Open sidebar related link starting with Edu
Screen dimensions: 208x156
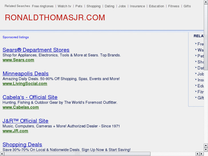[201, 86]
